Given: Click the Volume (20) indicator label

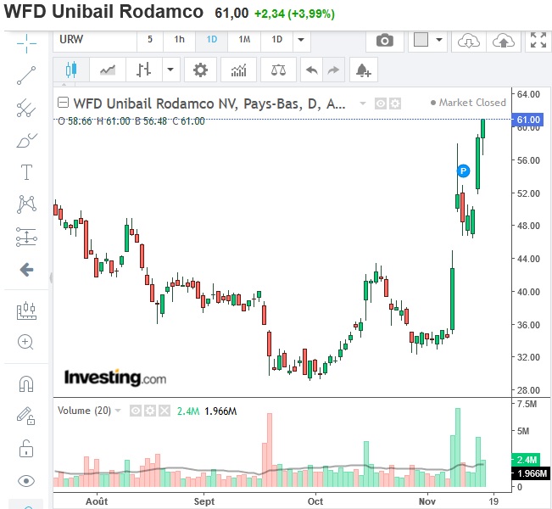Looking at the screenshot, I should click(x=84, y=411).
